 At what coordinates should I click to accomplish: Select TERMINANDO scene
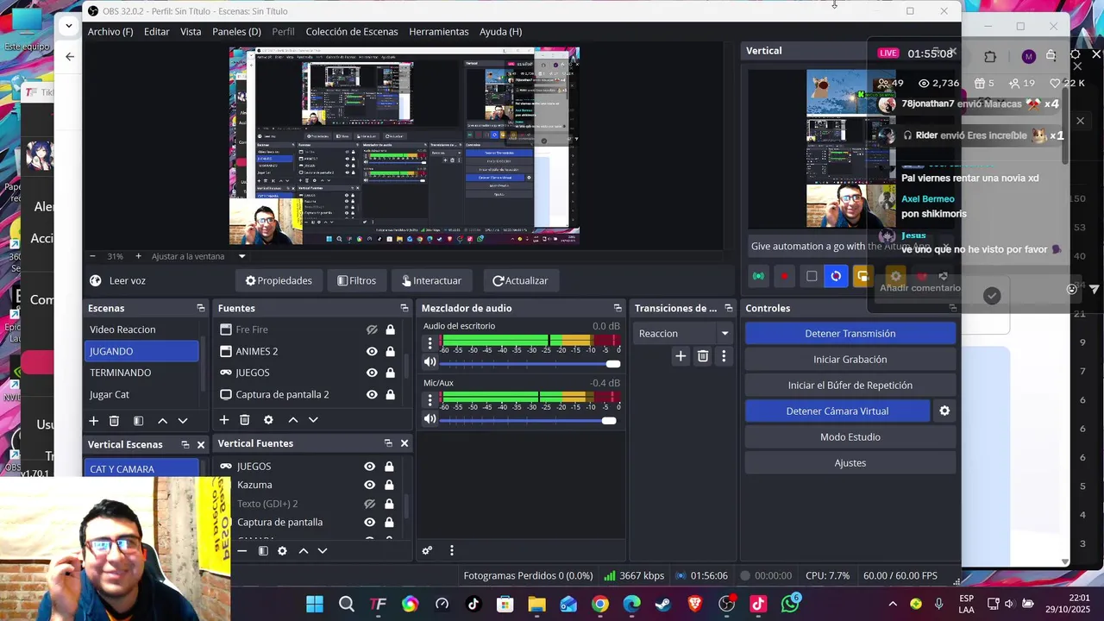pos(141,373)
